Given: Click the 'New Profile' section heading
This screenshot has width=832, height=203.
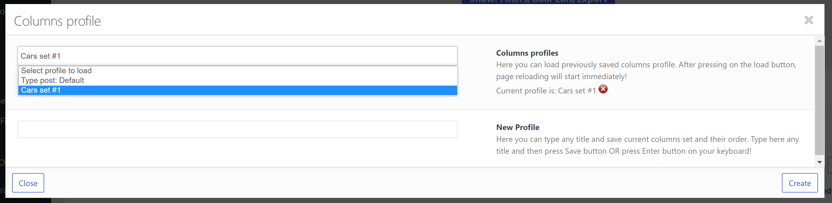Looking at the screenshot, I should tap(518, 127).
